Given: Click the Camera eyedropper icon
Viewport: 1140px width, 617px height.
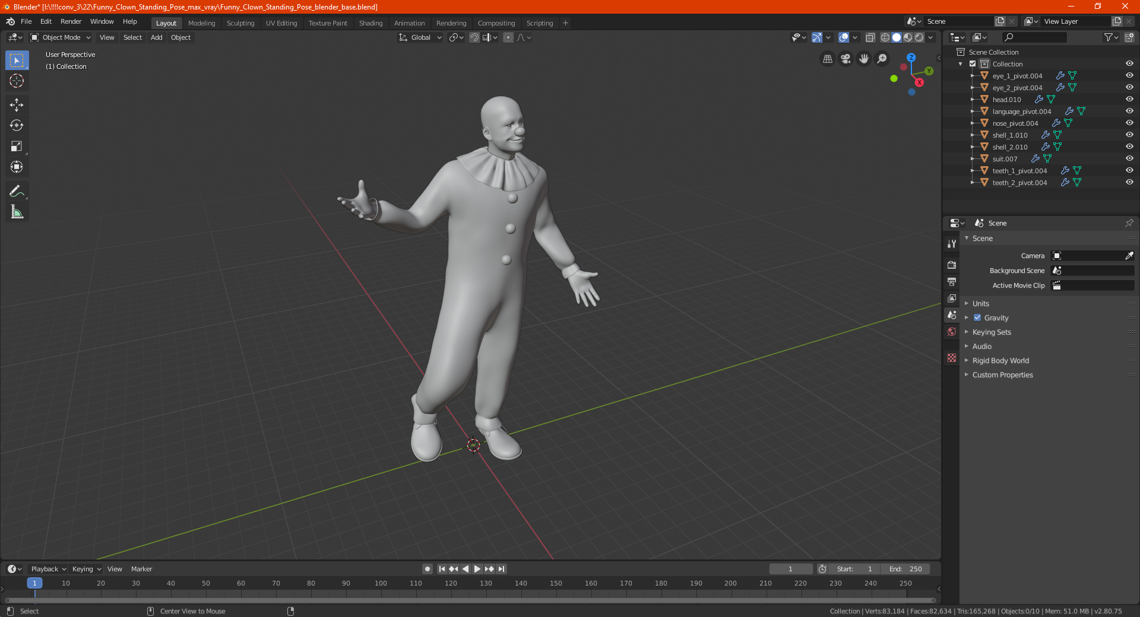Looking at the screenshot, I should tap(1129, 256).
